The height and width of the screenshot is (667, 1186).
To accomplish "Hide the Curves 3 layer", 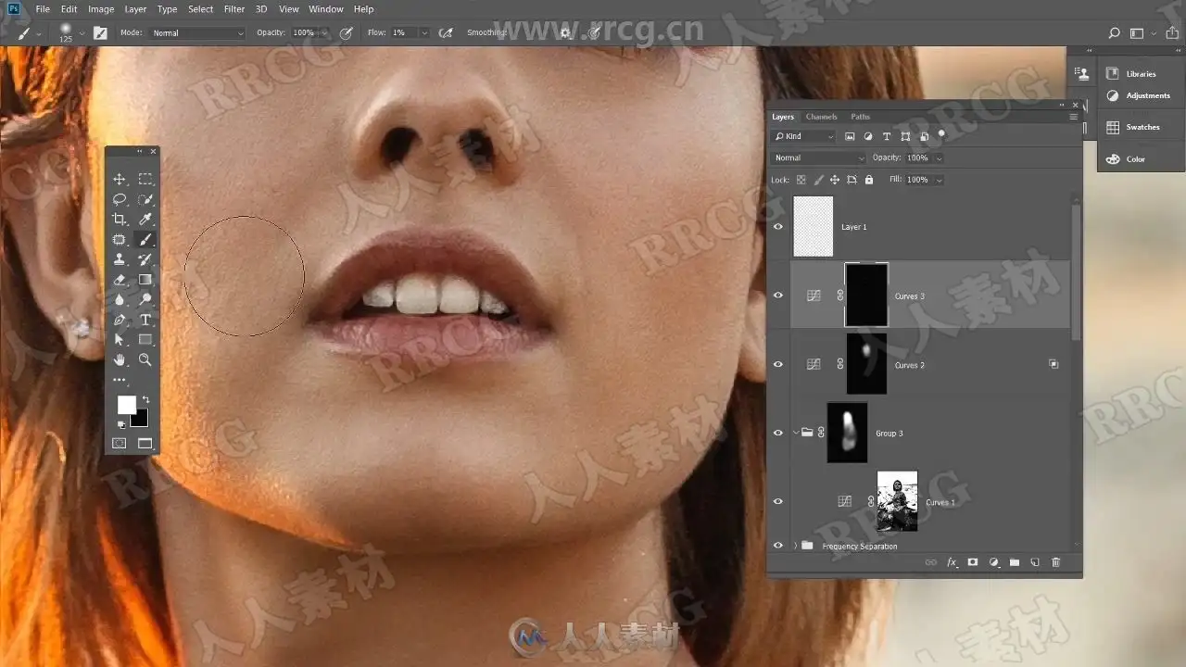I will tap(778, 296).
